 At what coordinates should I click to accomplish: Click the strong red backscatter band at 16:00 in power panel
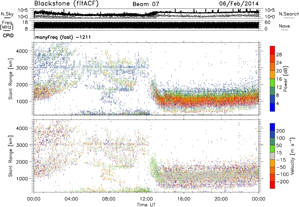click(184, 101)
